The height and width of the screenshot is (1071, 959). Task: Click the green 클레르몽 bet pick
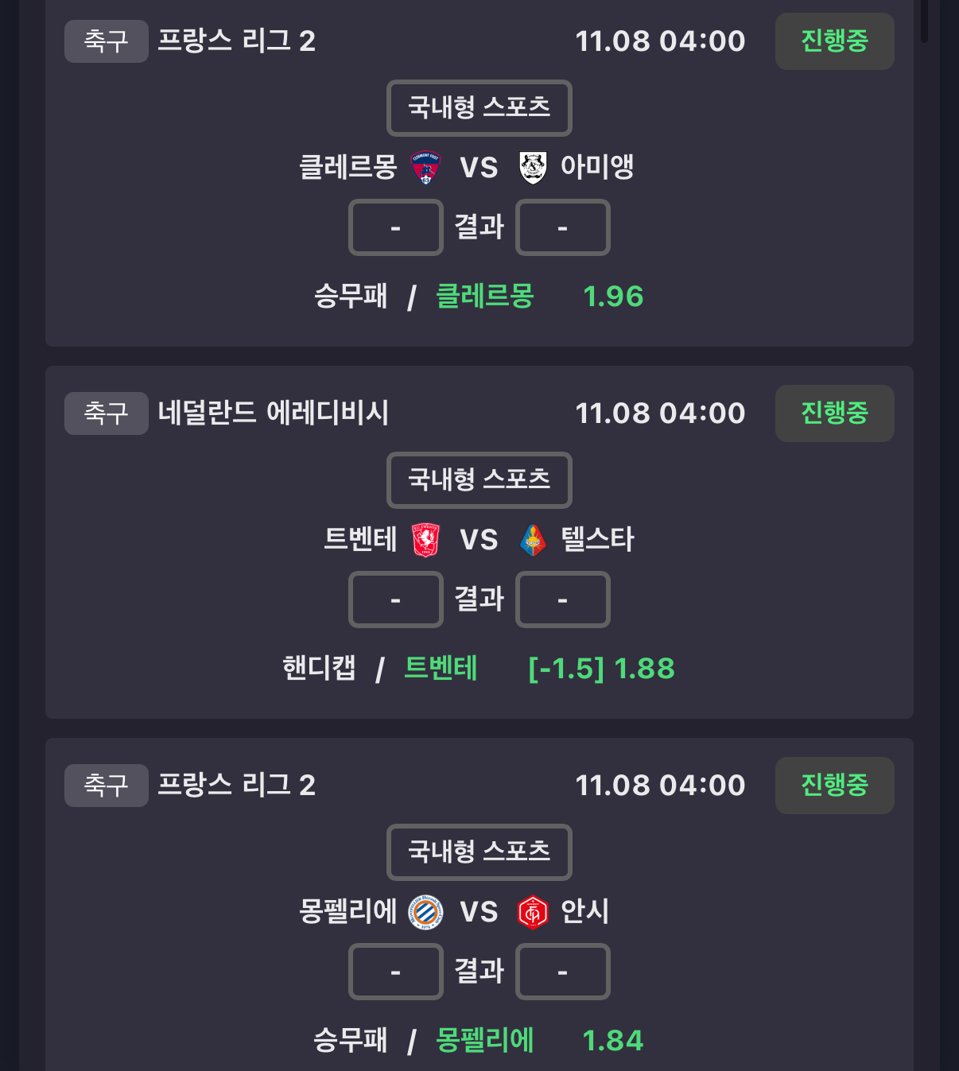484,297
